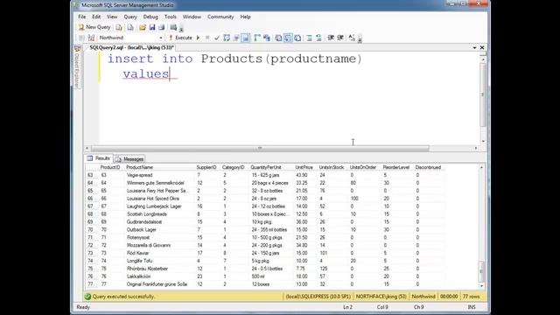The image size is (560, 315).
Task: Start debugging with the green play arrow
Action: click(x=199, y=38)
